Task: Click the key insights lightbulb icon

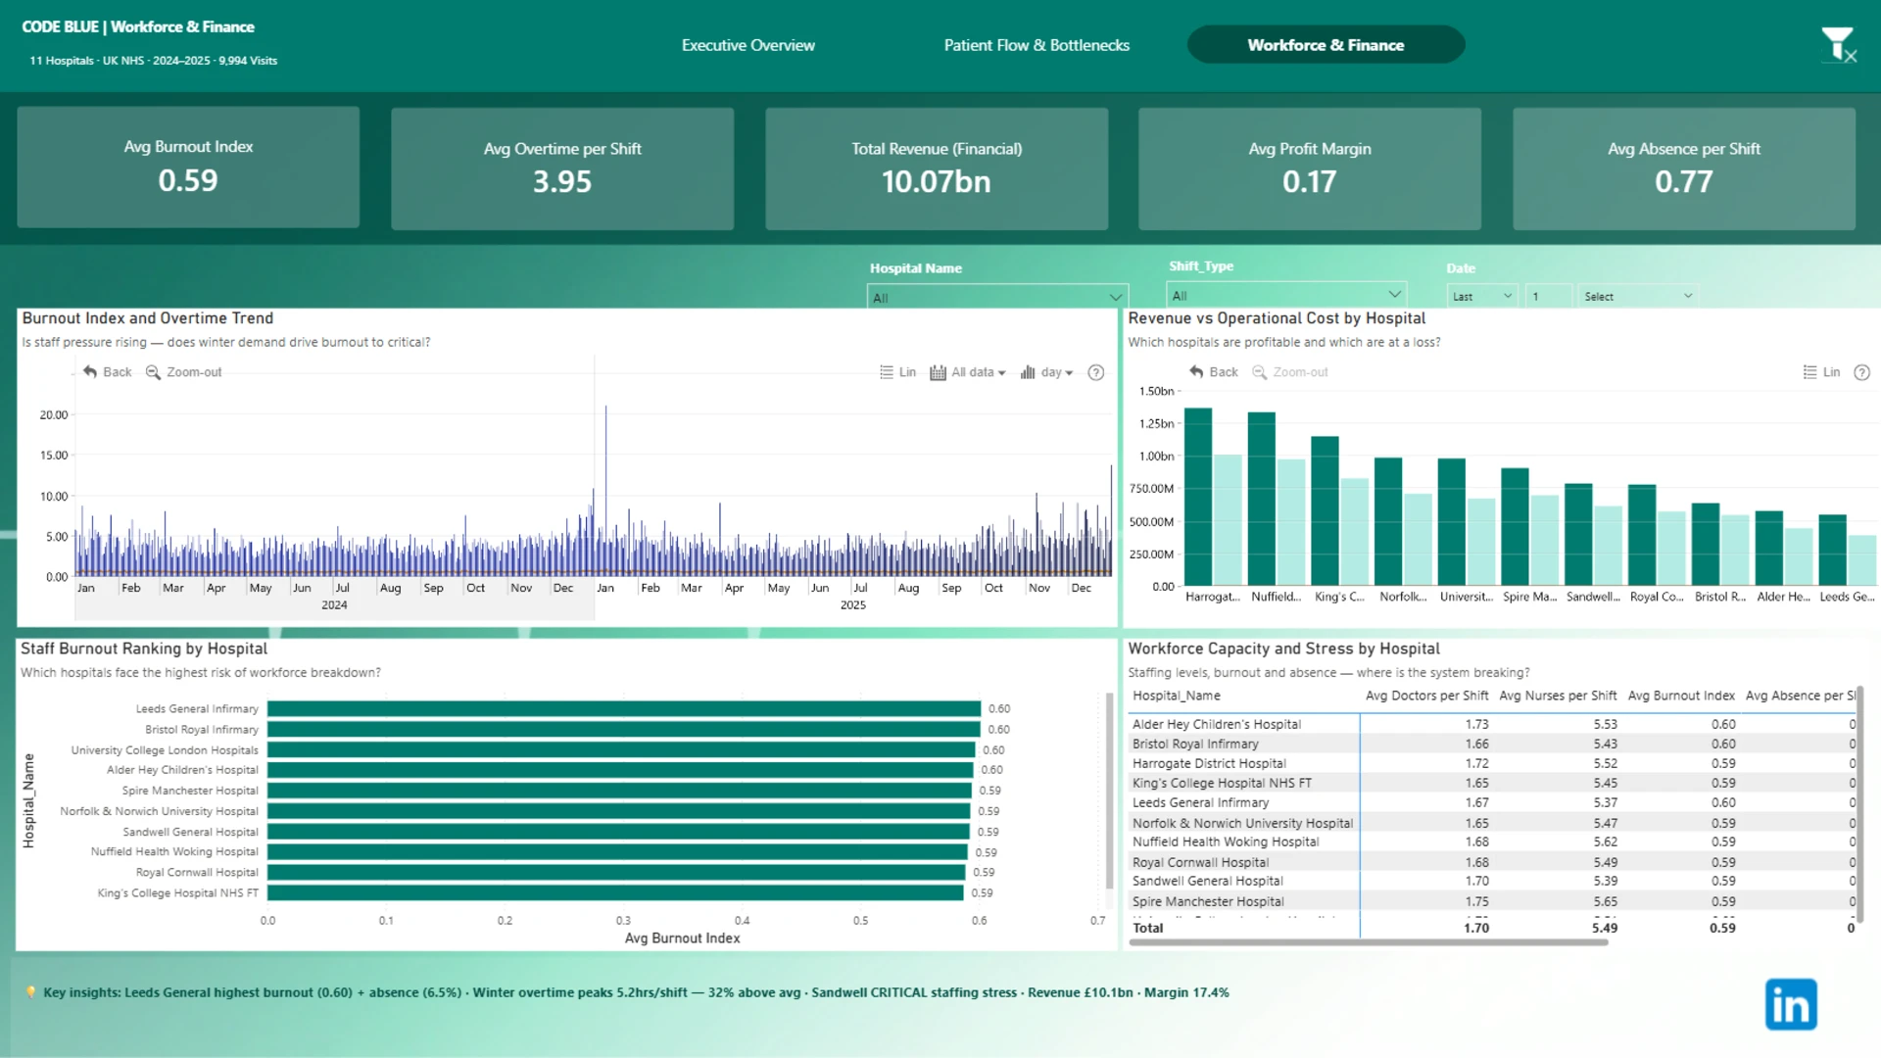Action: pyautogui.click(x=31, y=992)
